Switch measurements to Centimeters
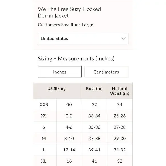This screenshot has height=166, width=166. pos(106,72)
